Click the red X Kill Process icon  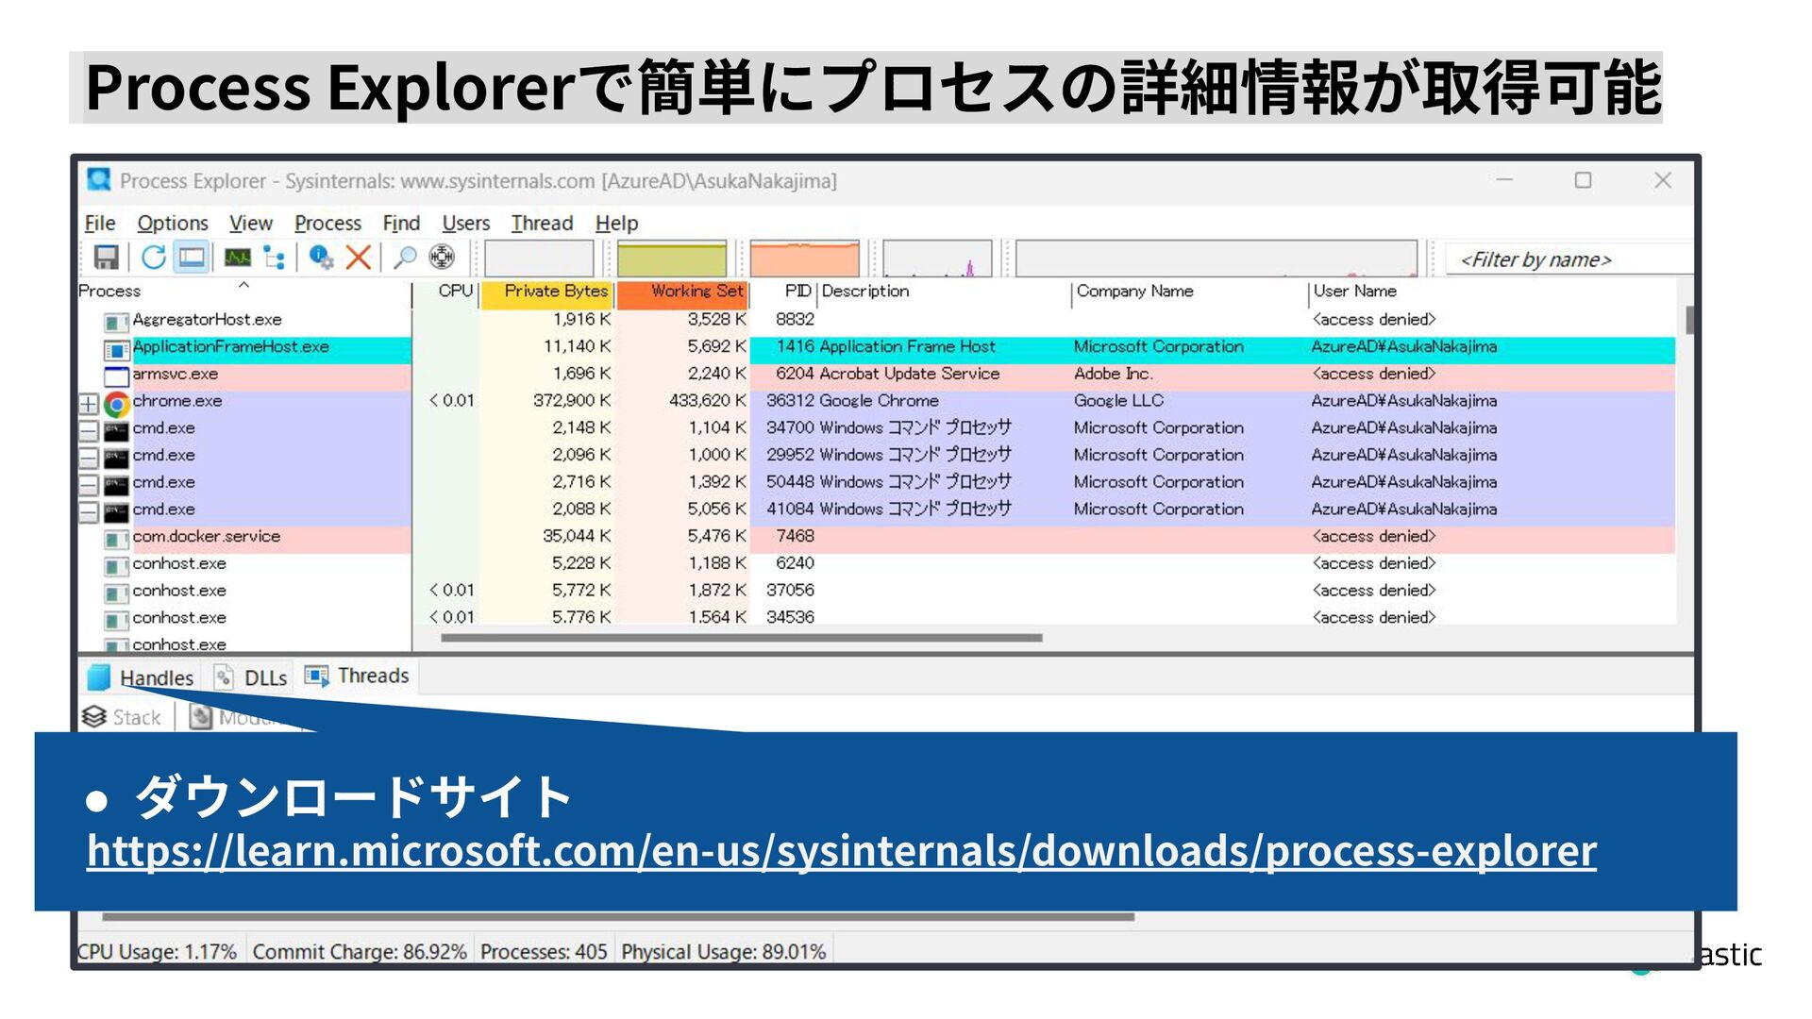coord(358,257)
